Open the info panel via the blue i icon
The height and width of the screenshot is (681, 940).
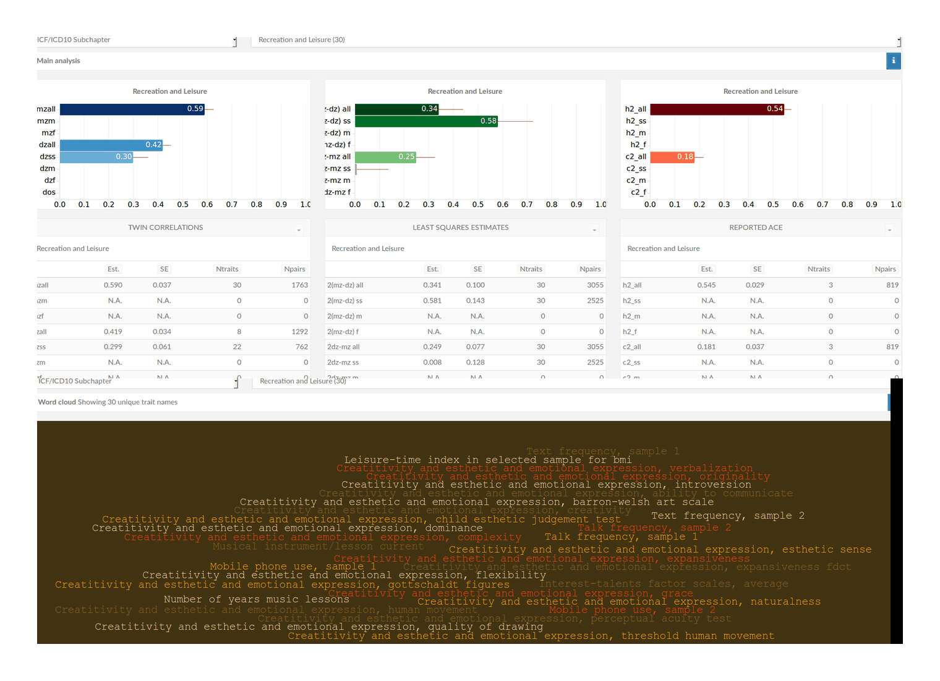pyautogui.click(x=893, y=61)
